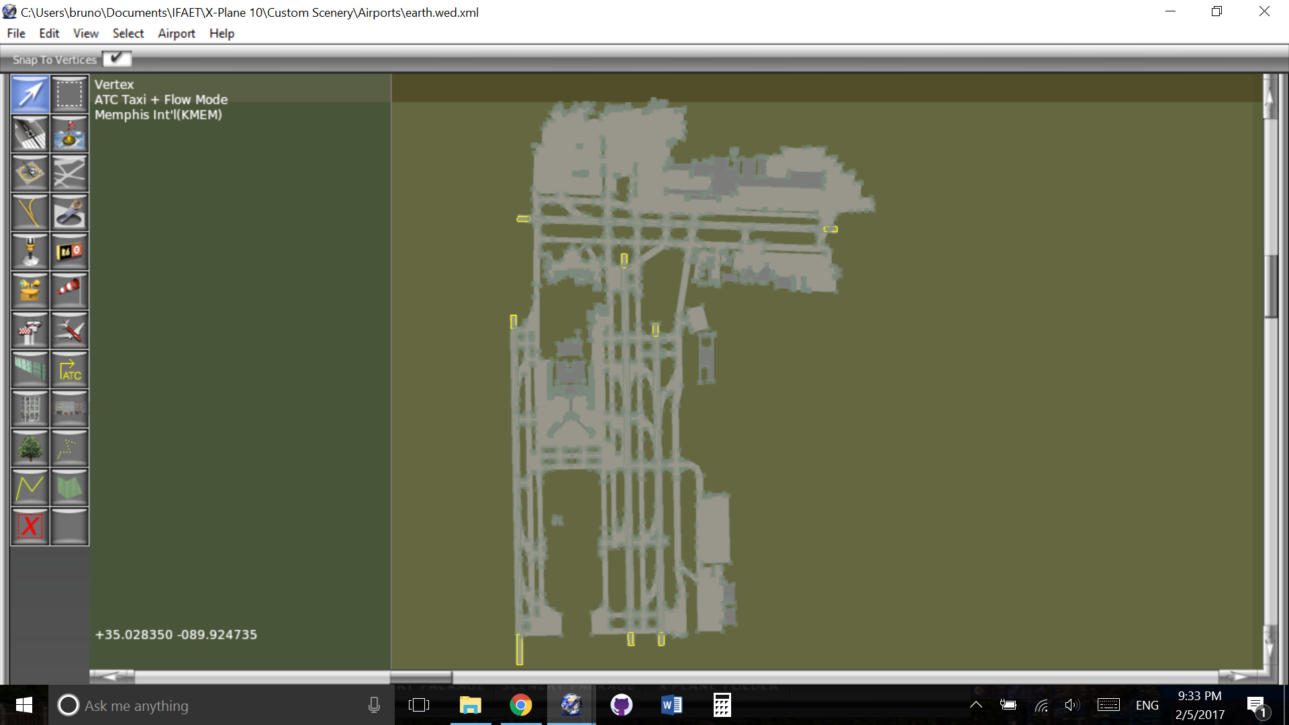
Task: Select the ATC Taxi Route tool
Action: coord(69,369)
